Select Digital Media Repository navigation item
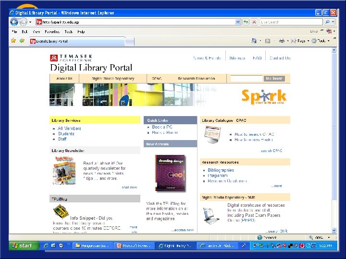The height and width of the screenshot is (259, 346). click(x=113, y=79)
